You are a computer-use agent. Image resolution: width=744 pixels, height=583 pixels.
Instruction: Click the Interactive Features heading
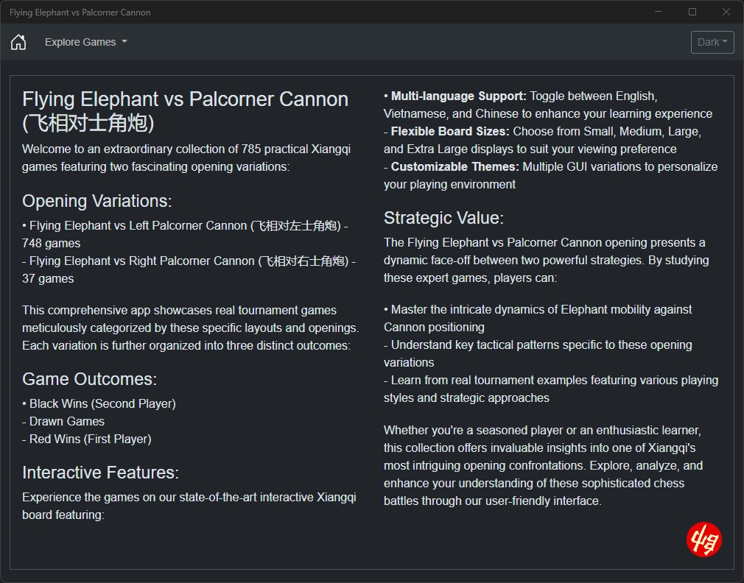(x=100, y=472)
